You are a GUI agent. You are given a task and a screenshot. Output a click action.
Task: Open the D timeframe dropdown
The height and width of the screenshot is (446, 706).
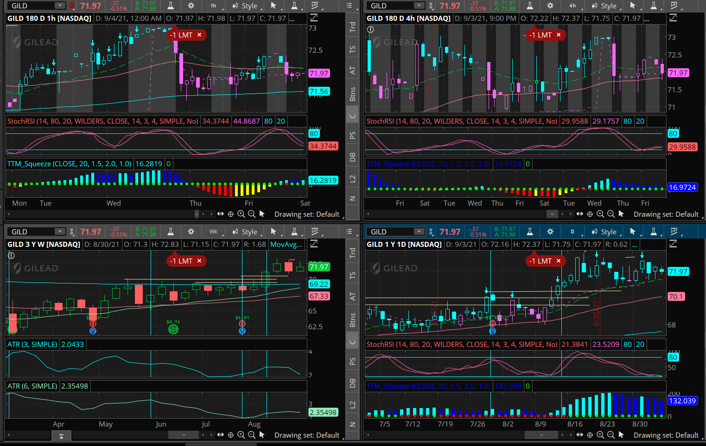pyautogui.click(x=572, y=232)
